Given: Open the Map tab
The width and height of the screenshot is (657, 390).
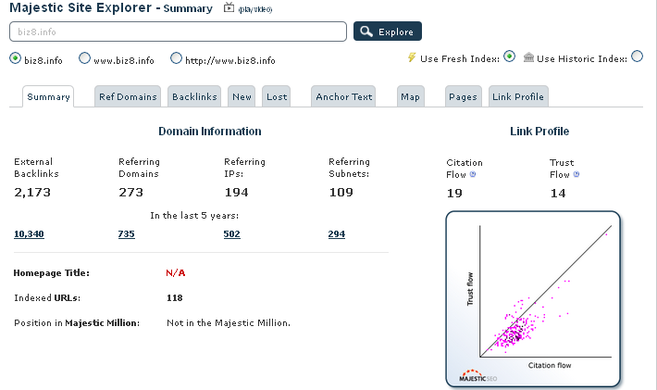Looking at the screenshot, I should pyautogui.click(x=410, y=97).
